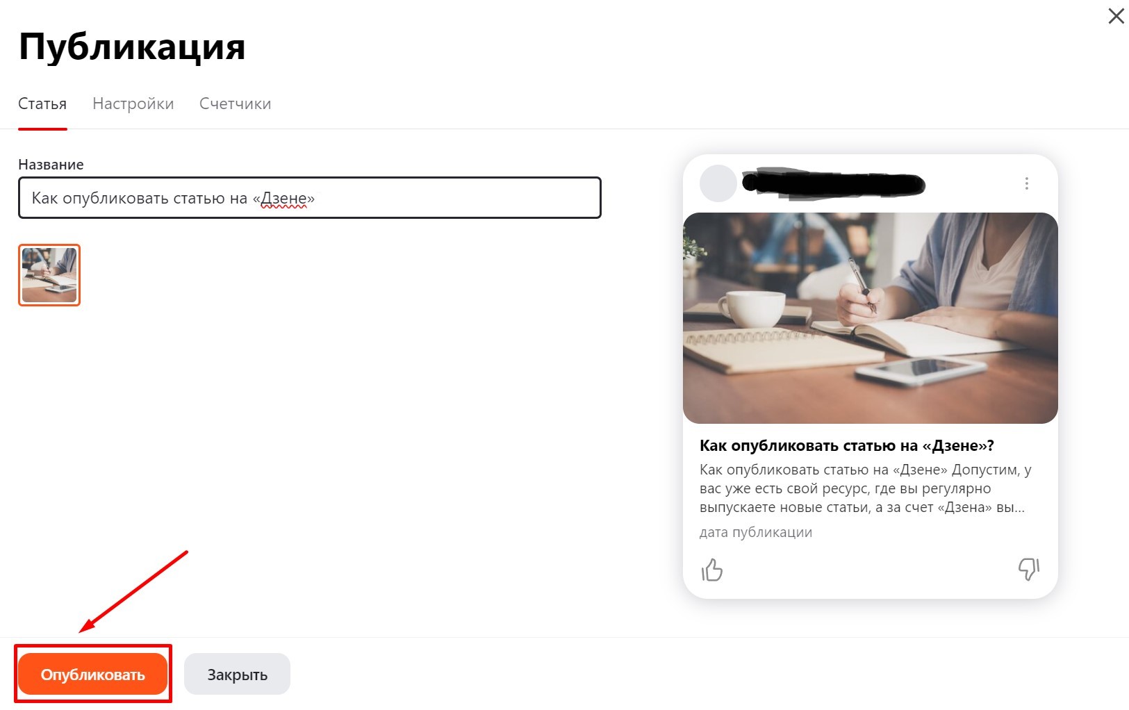This screenshot has height=710, width=1129.
Task: Click the large cover photo in the preview card
Action: (870, 318)
